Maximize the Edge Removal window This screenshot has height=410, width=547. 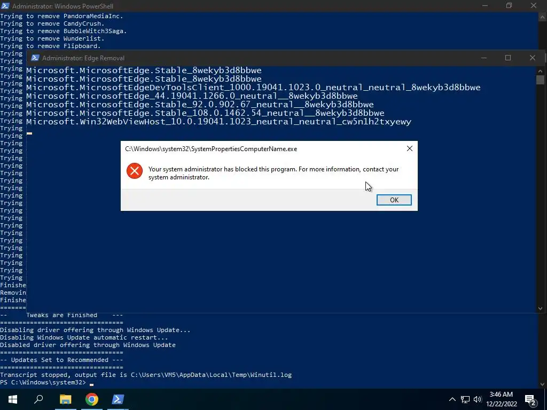click(508, 58)
